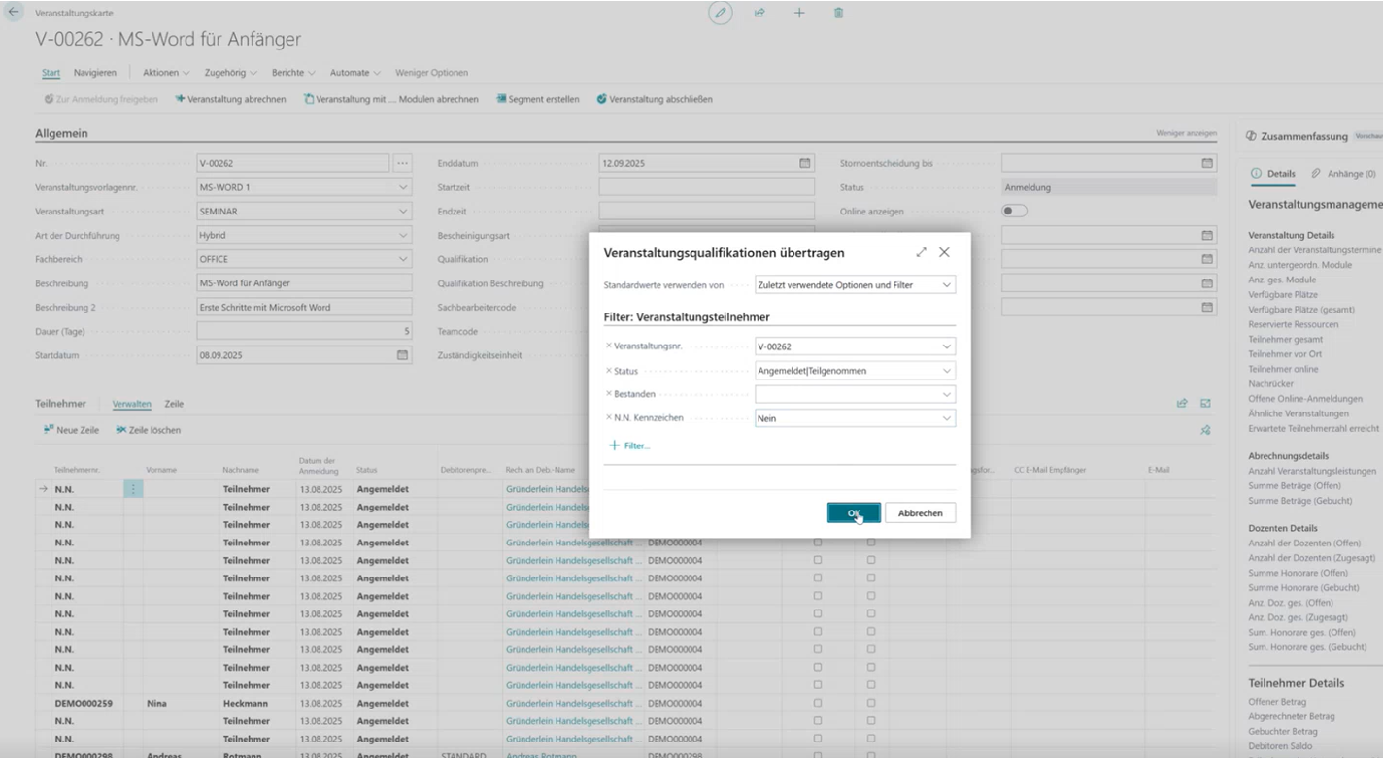This screenshot has width=1383, height=758.
Task: Remove the Bestanden filter with x icon
Action: (609, 394)
